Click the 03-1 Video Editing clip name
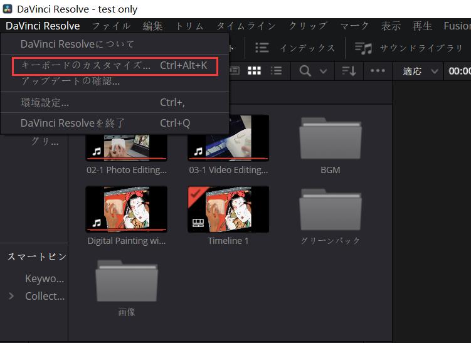Image resolution: width=471 pixels, height=343 pixels. tap(228, 170)
